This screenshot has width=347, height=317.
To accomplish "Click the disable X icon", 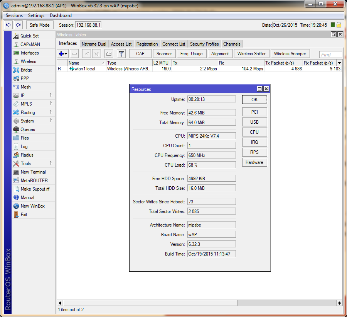I will click(97, 54).
